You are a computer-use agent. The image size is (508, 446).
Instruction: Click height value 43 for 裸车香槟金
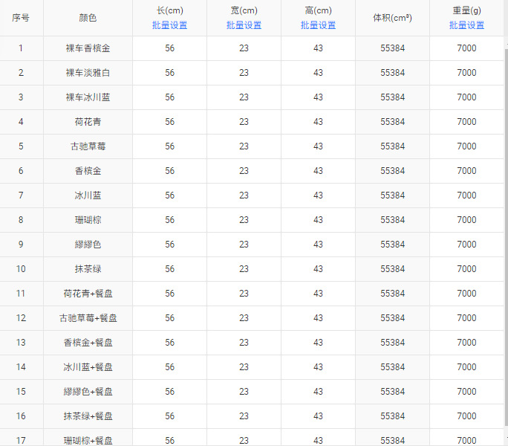point(318,48)
